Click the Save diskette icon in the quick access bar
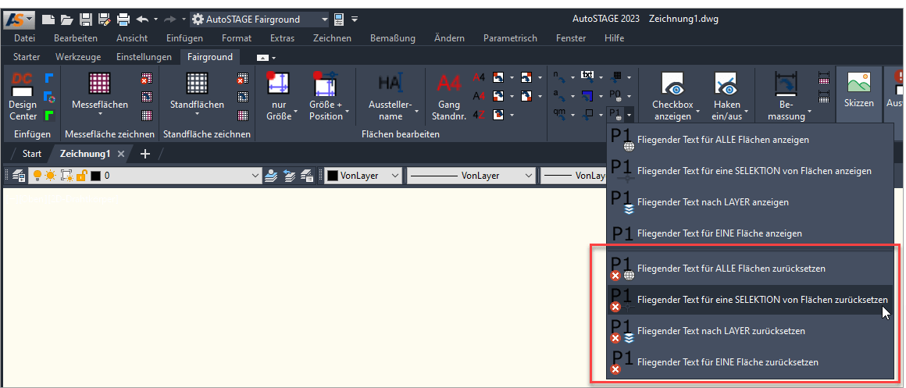The width and height of the screenshot is (906, 388). [x=85, y=19]
